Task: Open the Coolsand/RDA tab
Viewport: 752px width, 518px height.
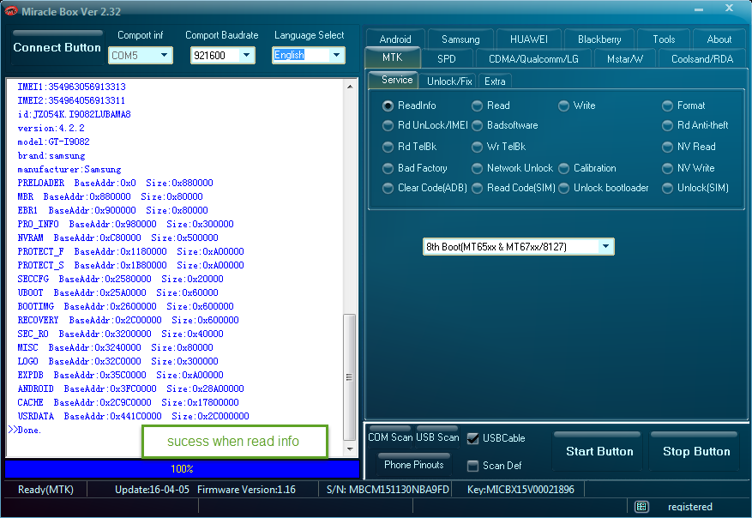Action: (x=702, y=58)
